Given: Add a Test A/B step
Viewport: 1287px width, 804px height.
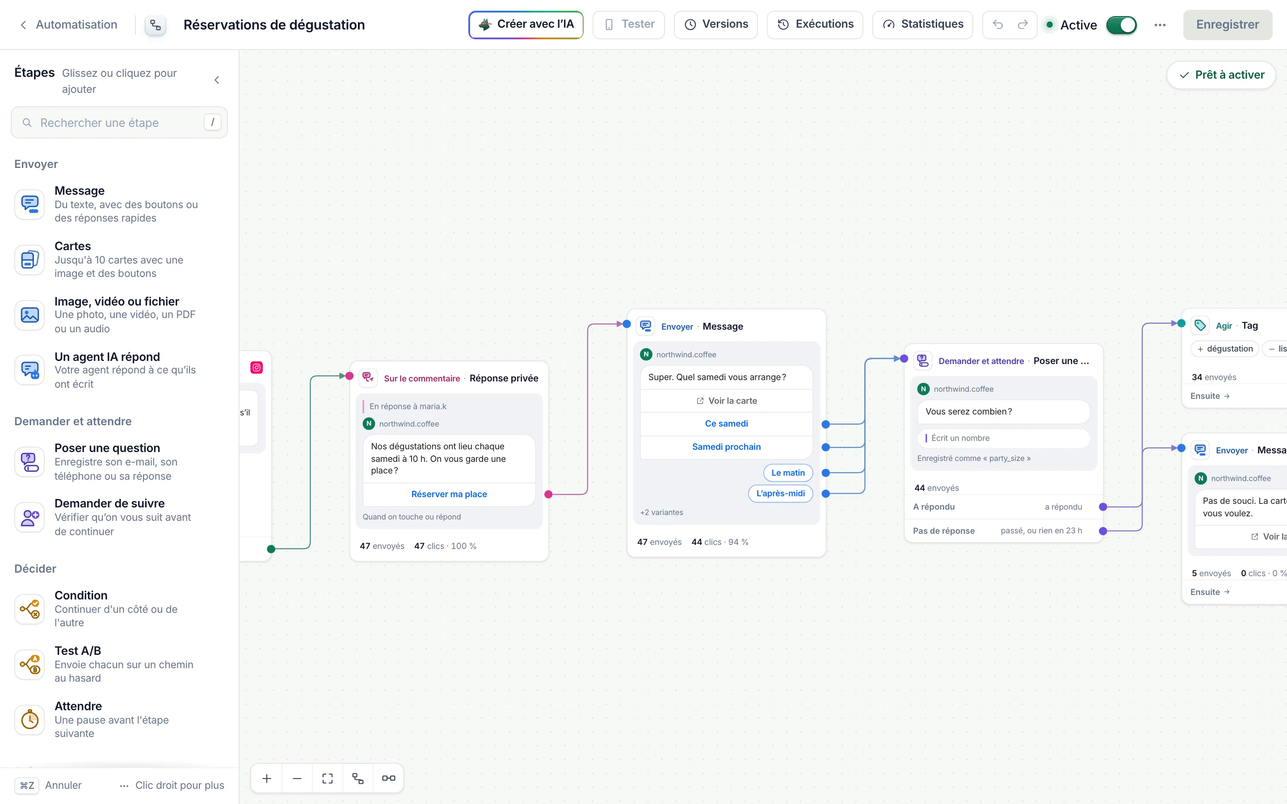Looking at the screenshot, I should 119,664.
